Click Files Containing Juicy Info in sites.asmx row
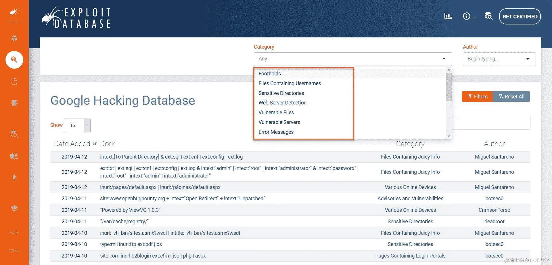552x265 pixels. [x=410, y=233]
